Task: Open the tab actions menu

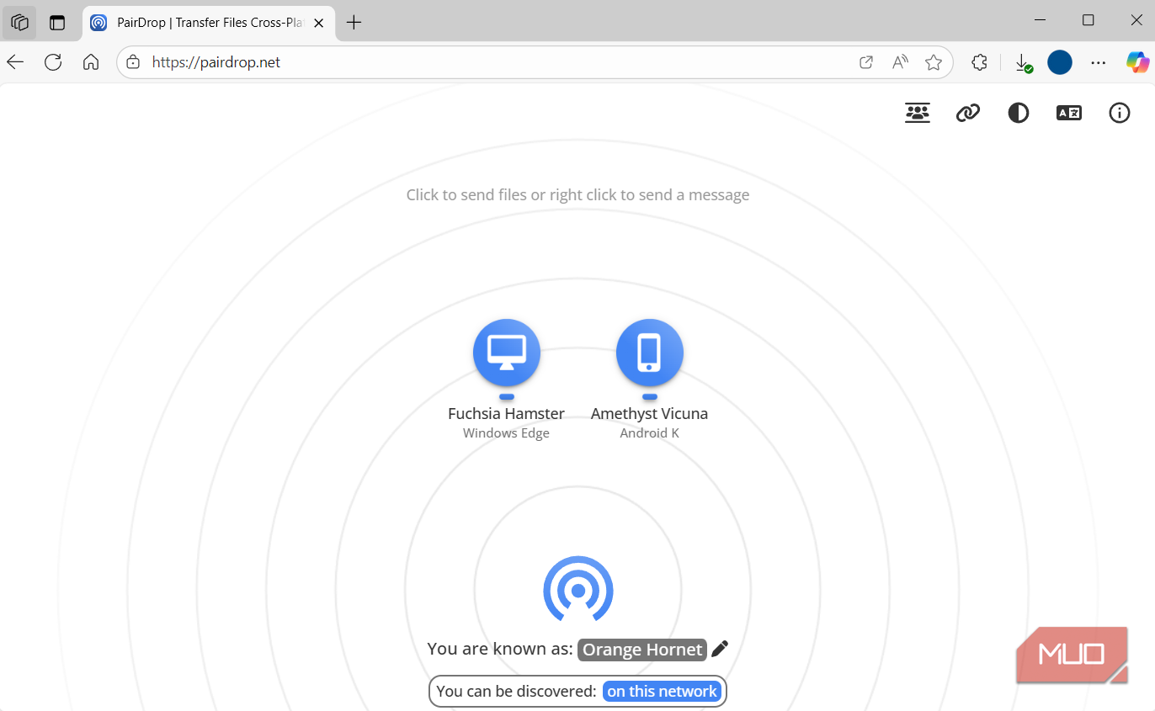Action: [57, 23]
